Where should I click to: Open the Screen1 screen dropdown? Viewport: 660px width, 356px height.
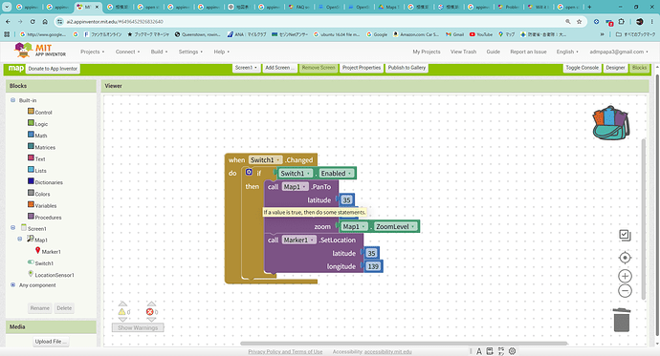point(246,68)
